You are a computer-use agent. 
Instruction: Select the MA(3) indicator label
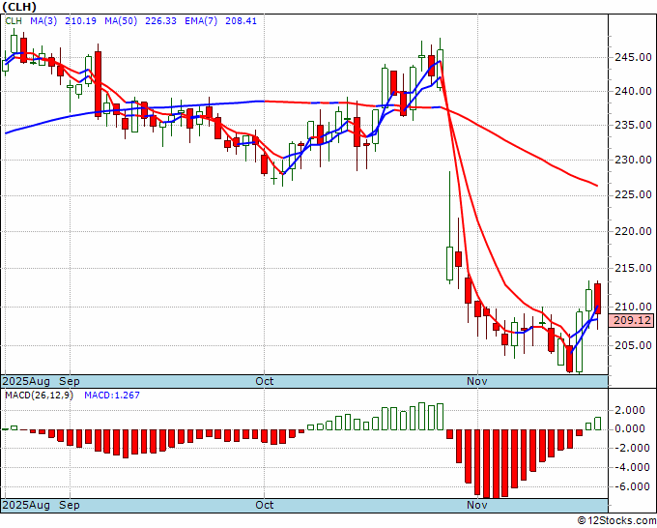point(43,21)
